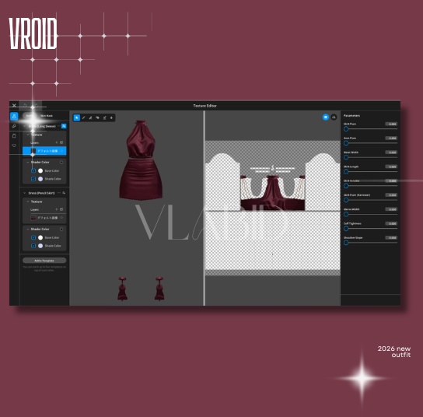Click the Hem Flare slider handle

(x=346, y=143)
